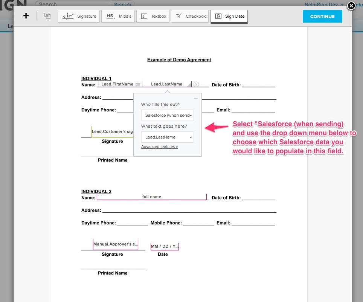The height and width of the screenshot is (302, 363).
Task: Open the HelloSign Dev menu in the background
Action: [x=324, y=5]
